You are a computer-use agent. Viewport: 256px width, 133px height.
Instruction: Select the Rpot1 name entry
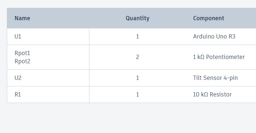(x=22, y=53)
